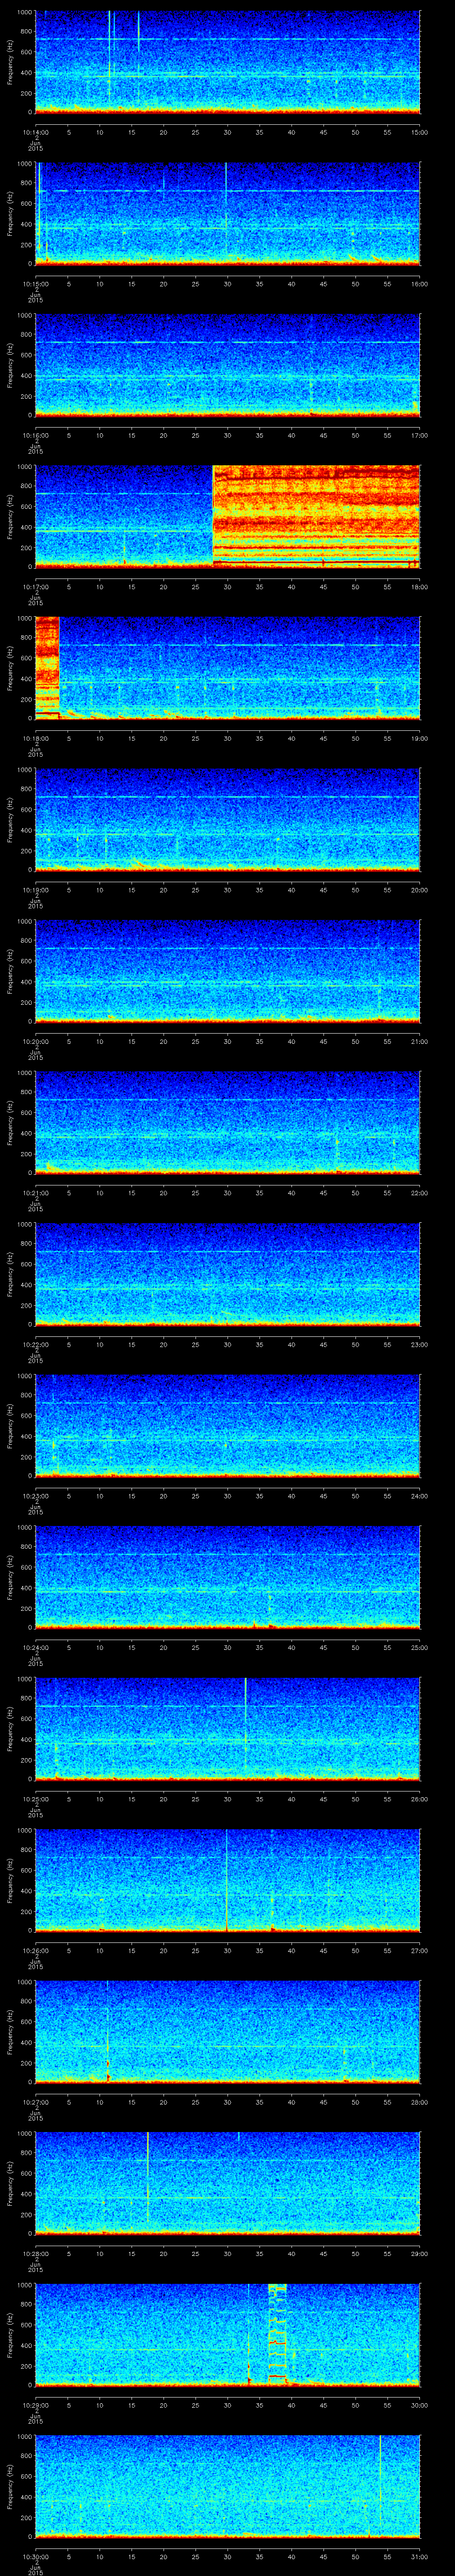Open the 10:22 spectrogram panel
The width and height of the screenshot is (455, 2576).
[x=227, y=1273]
